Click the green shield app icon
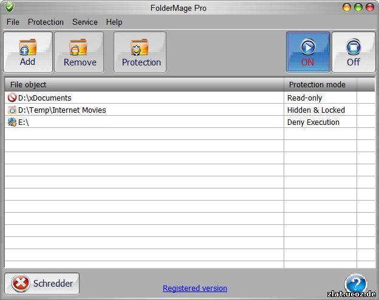 [x=10, y=7]
